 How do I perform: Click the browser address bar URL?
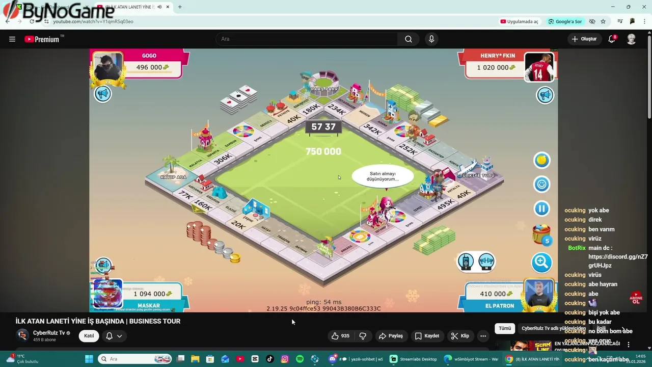pyautogui.click(x=93, y=21)
